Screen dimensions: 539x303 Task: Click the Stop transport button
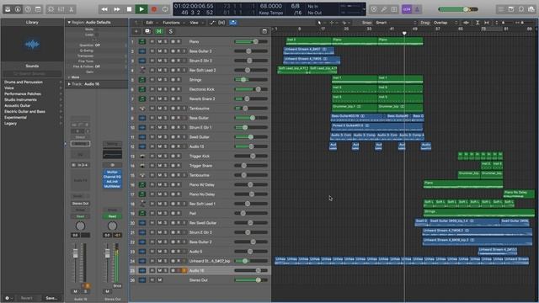pyautogui.click(x=129, y=9)
